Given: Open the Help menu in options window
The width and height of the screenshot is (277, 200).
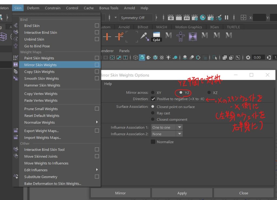Looking at the screenshot, I should [108, 84].
